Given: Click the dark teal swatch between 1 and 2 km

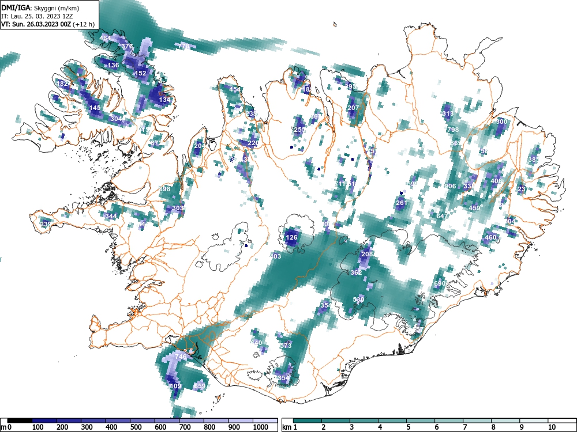Looking at the screenshot, I should pos(308,420).
